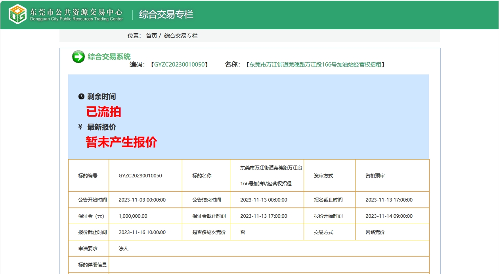Click the 保证金（元） label cell
Image resolution: width=499 pixels, height=274 pixels.
coord(88,216)
